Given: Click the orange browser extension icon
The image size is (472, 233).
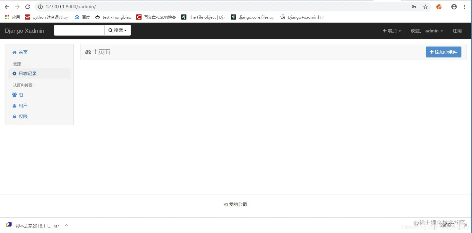Looking at the screenshot, I should point(439,7).
